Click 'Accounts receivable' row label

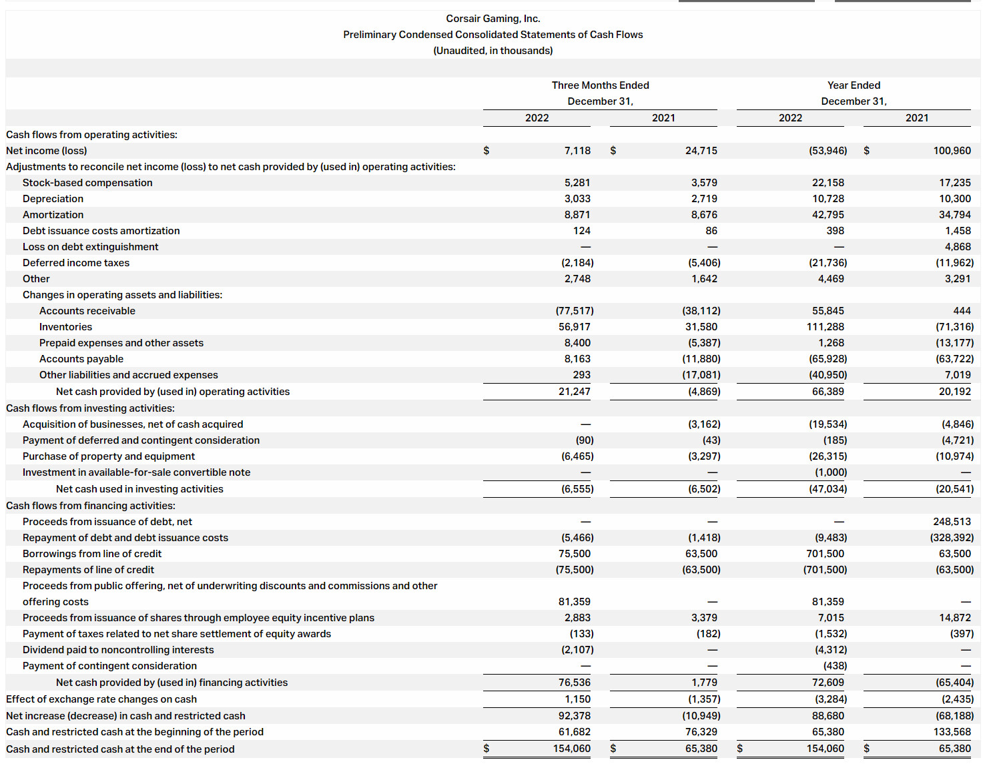pyautogui.click(x=87, y=311)
